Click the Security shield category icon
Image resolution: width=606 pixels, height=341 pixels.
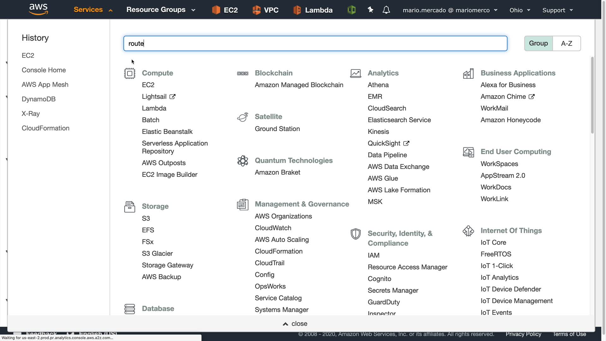coord(355,234)
